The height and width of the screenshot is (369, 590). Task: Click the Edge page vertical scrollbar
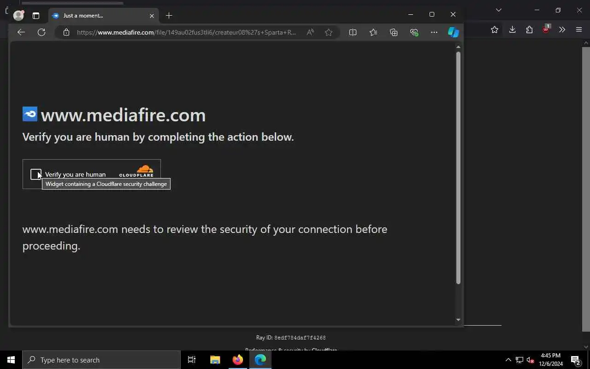[x=458, y=168]
